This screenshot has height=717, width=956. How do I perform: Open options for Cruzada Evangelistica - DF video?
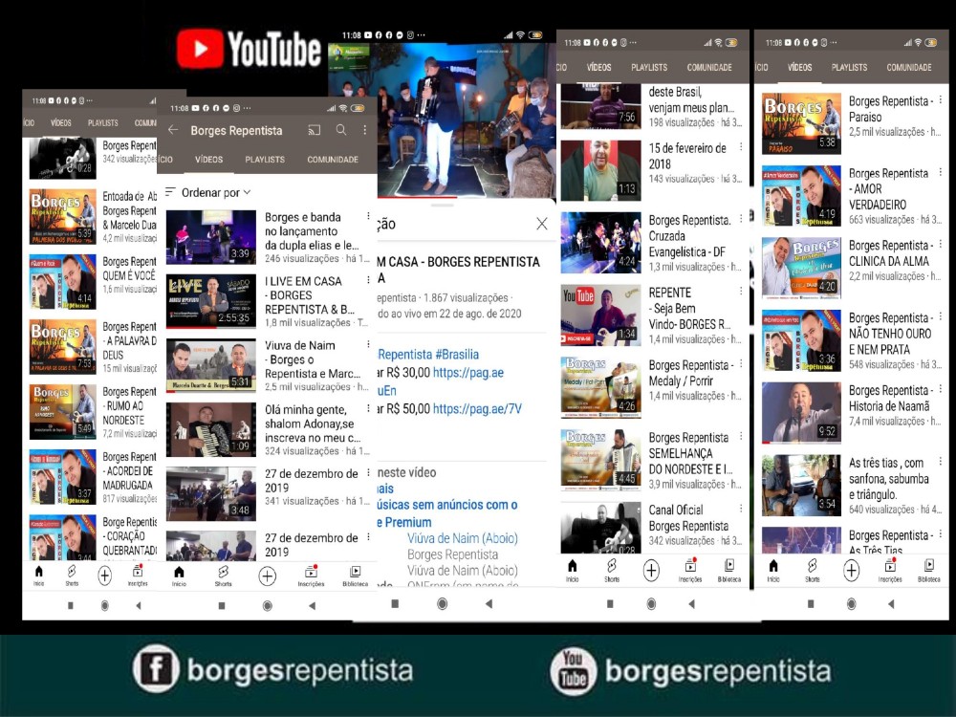click(x=741, y=218)
